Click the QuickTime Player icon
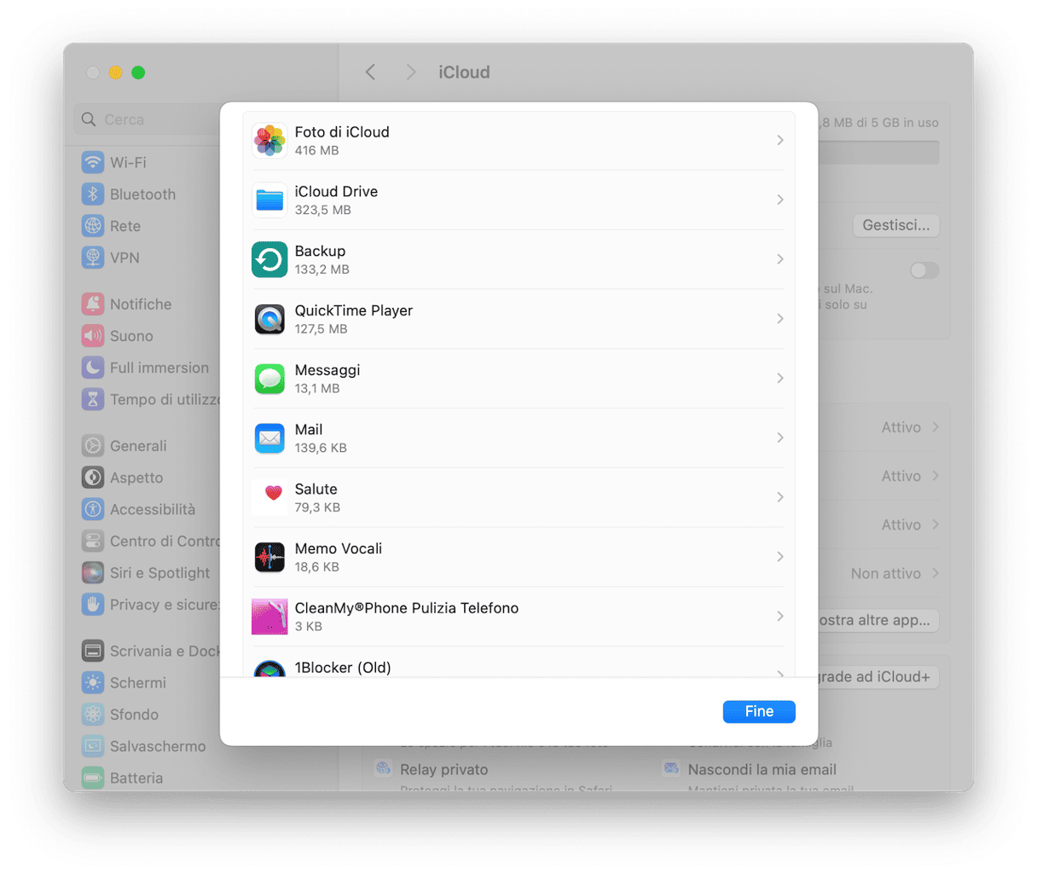1037x875 pixels. 269,319
